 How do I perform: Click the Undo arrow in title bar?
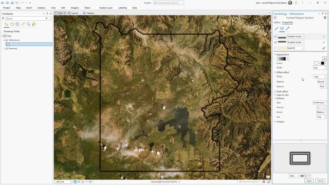coord(16,3)
